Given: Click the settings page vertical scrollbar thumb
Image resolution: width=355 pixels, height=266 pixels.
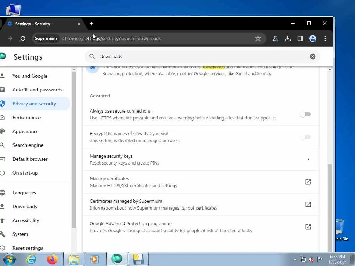Looking at the screenshot, I should pos(330,208).
